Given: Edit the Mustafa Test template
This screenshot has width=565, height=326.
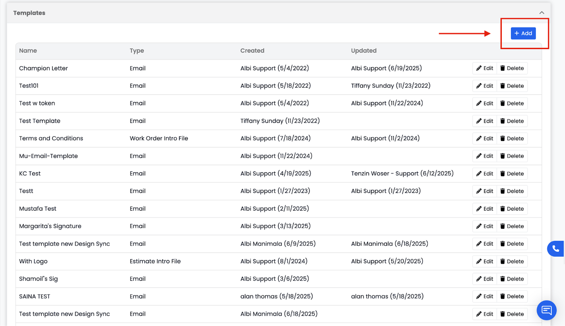Looking at the screenshot, I should [x=485, y=208].
